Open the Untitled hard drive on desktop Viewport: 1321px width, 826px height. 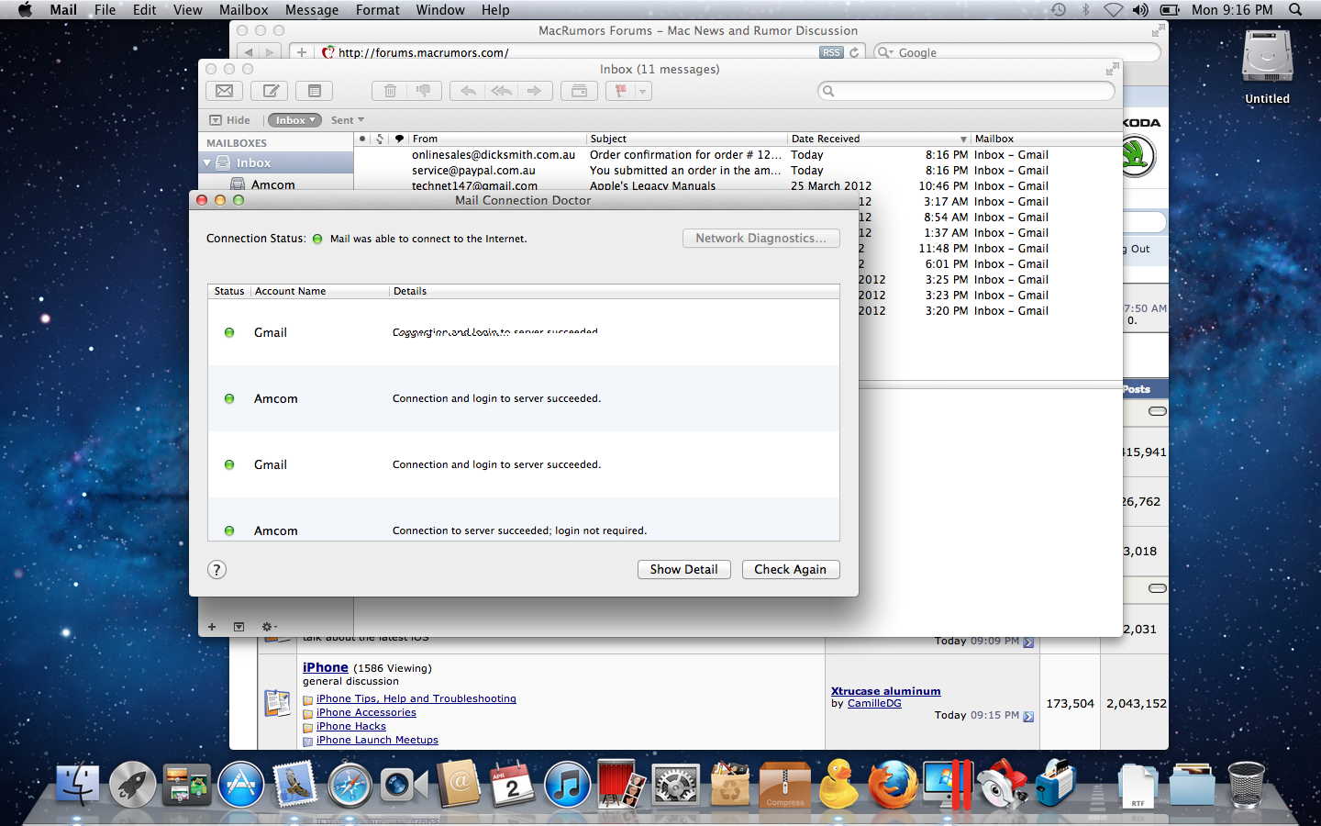[1267, 66]
